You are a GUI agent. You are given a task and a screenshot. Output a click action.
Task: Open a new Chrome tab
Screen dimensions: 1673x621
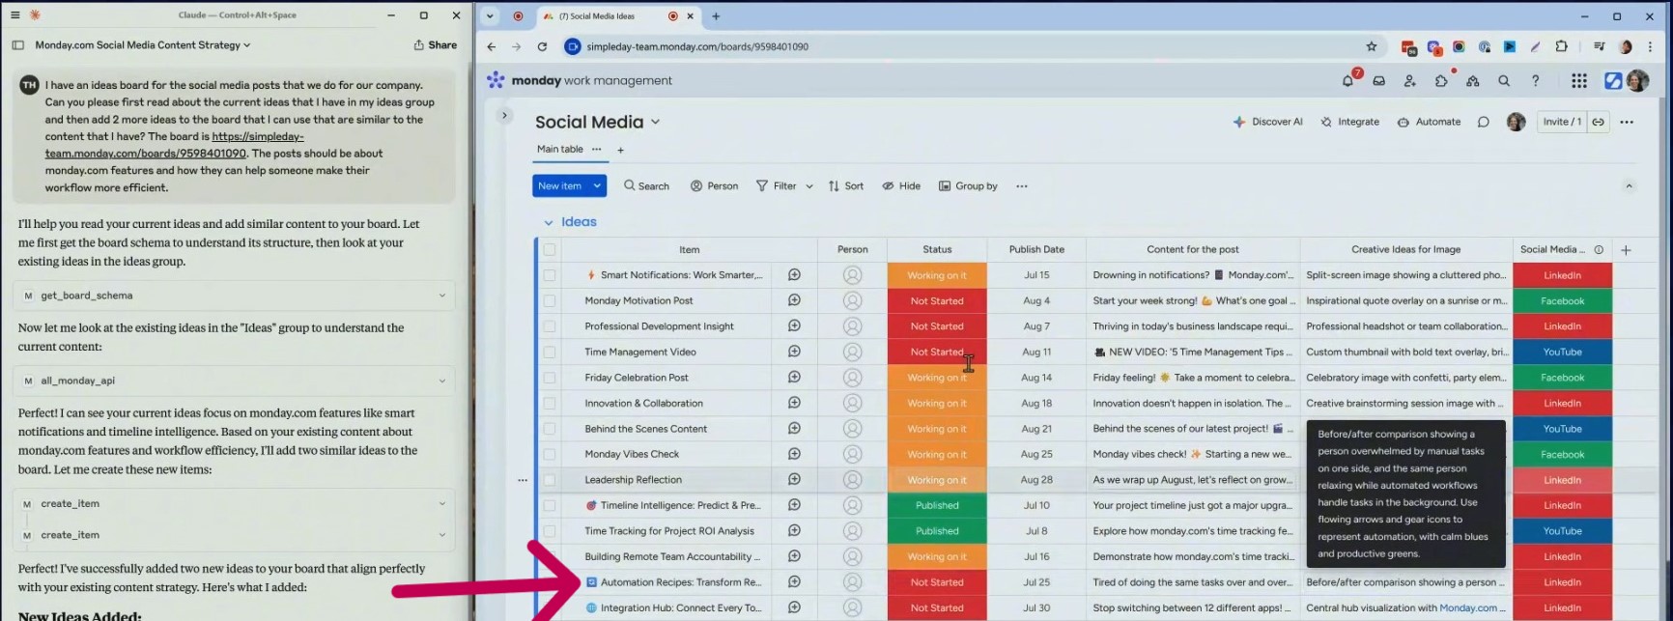(x=716, y=16)
